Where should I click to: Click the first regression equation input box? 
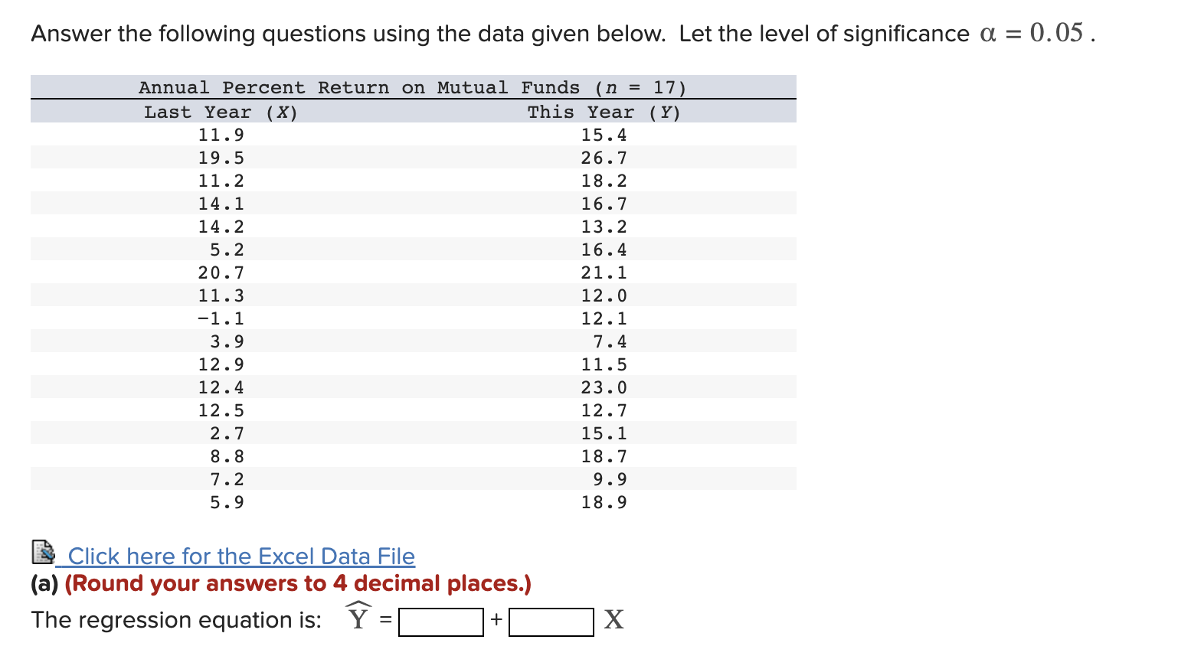pyautogui.click(x=440, y=621)
